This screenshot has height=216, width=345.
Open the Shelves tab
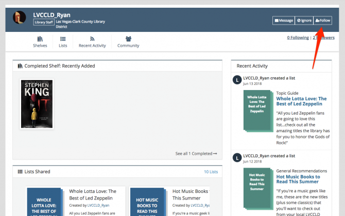point(40,42)
